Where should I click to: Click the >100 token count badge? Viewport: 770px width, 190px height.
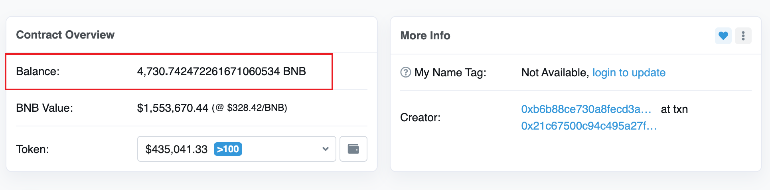coord(228,149)
